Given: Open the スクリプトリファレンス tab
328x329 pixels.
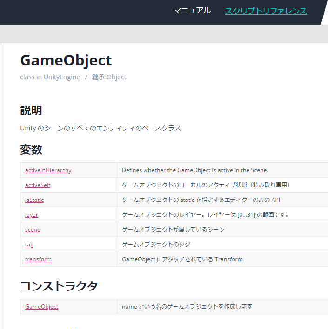Looking at the screenshot, I should point(266,11).
